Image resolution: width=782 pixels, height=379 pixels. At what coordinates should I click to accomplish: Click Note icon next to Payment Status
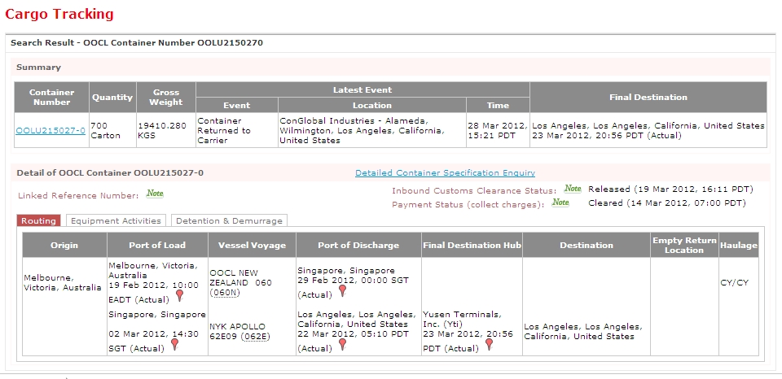560,203
